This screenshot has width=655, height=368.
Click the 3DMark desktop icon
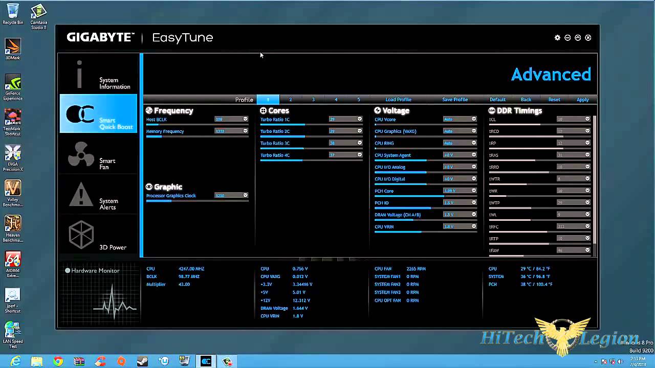pos(13,49)
